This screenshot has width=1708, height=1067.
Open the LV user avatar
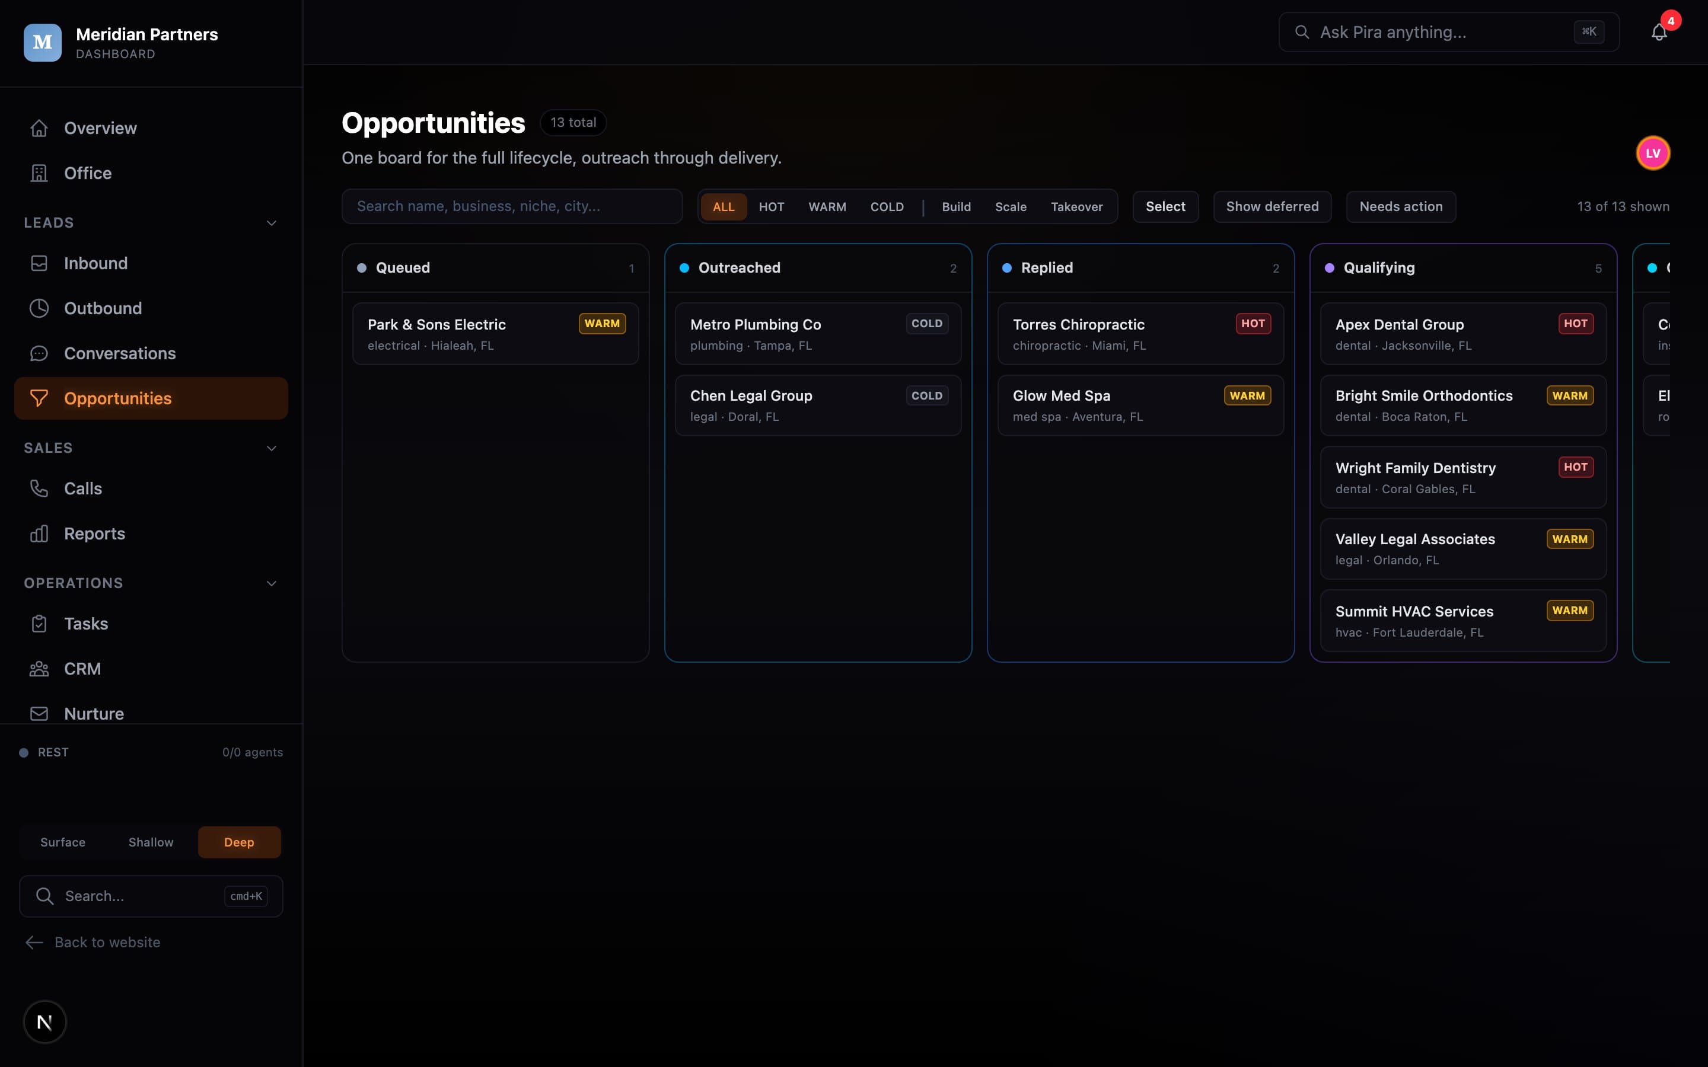[1653, 153]
